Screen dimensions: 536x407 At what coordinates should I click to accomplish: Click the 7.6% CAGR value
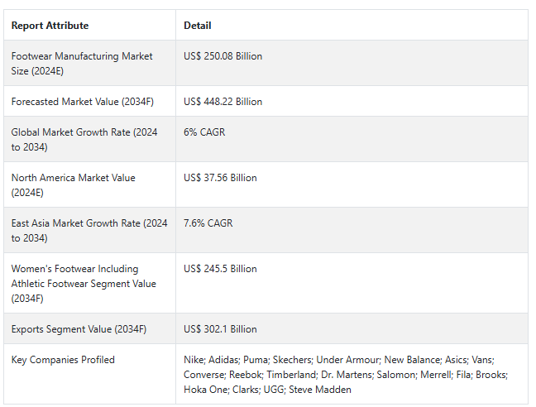pos(208,223)
